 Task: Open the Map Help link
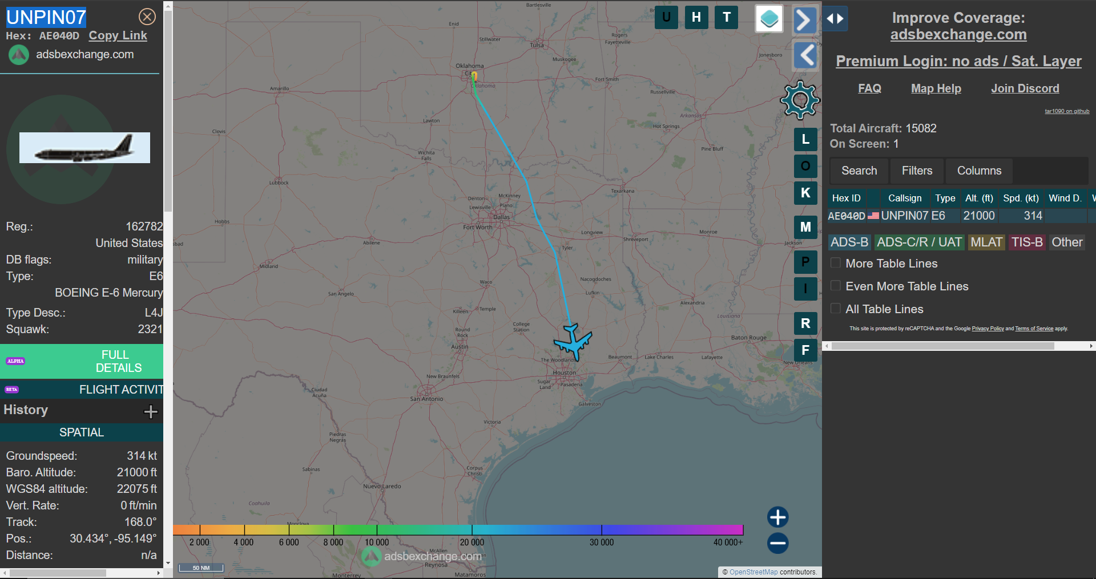[x=936, y=88]
